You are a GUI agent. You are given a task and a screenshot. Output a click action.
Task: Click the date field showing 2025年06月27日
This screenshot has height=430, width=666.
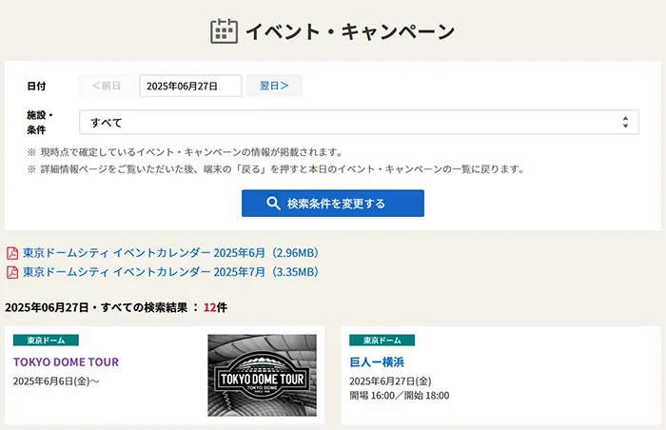190,86
